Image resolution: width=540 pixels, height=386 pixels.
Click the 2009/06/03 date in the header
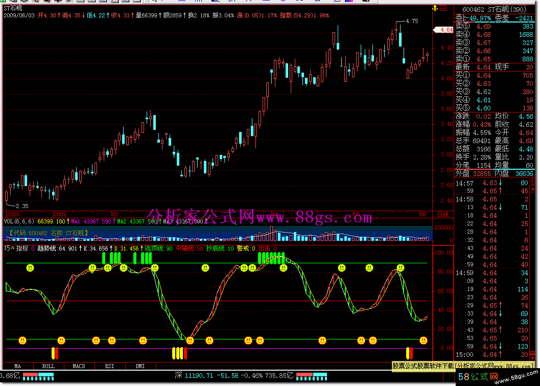(x=19, y=15)
